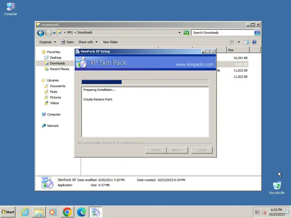Click the Preparing Installation log text
The image size is (291, 218).
point(99,90)
